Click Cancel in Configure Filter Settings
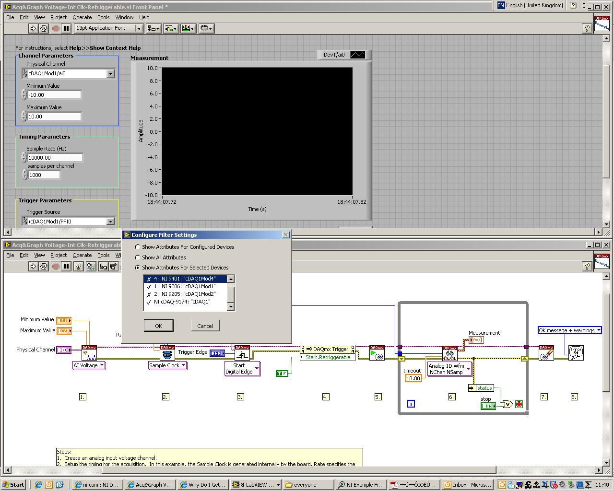The height and width of the screenshot is (491, 614). (x=205, y=326)
